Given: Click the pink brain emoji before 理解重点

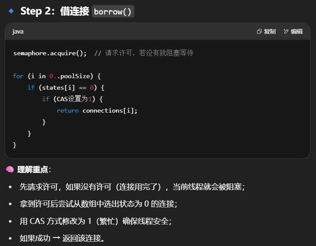Looking at the screenshot, I should point(10,170).
